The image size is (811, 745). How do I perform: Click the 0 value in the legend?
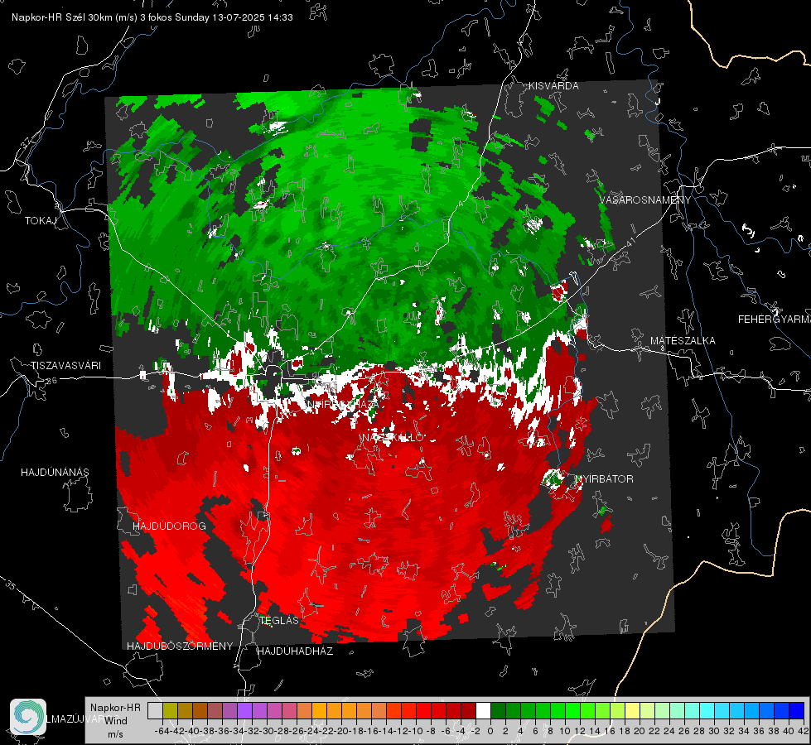click(490, 731)
